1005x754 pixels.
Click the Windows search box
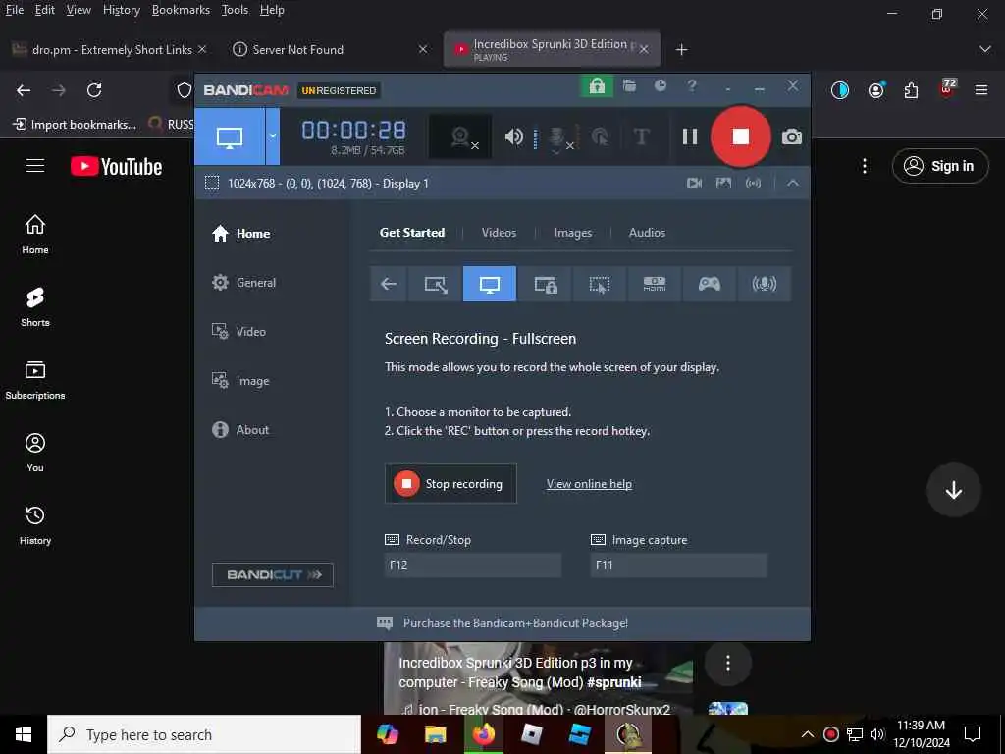point(204,734)
